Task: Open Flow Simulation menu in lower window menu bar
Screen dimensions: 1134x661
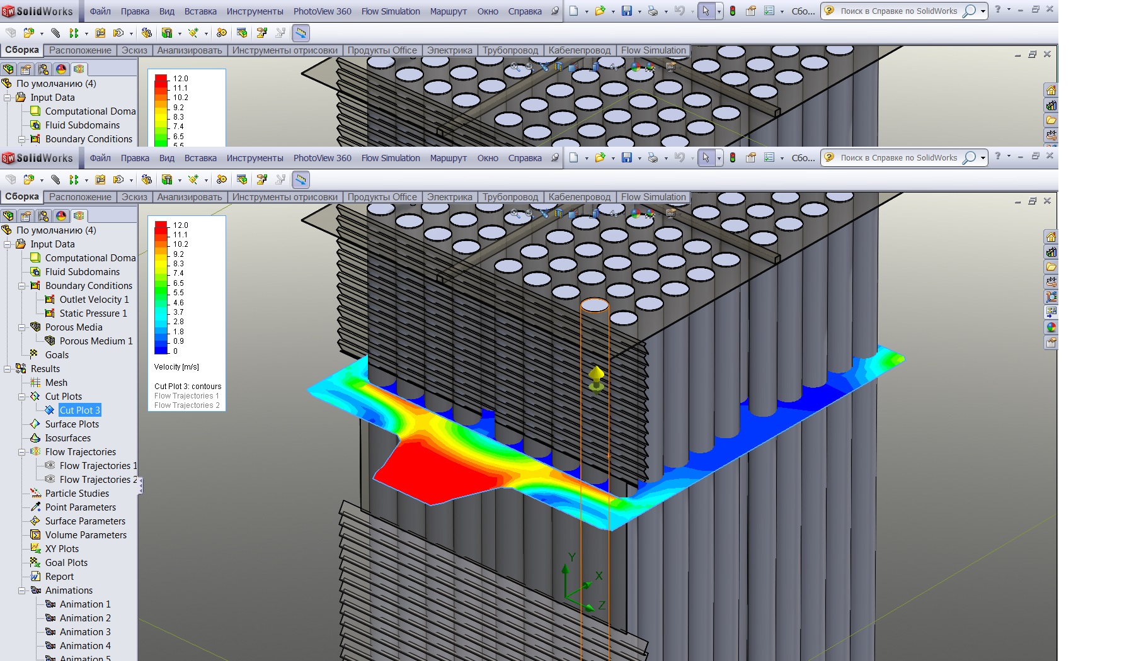Action: tap(391, 158)
